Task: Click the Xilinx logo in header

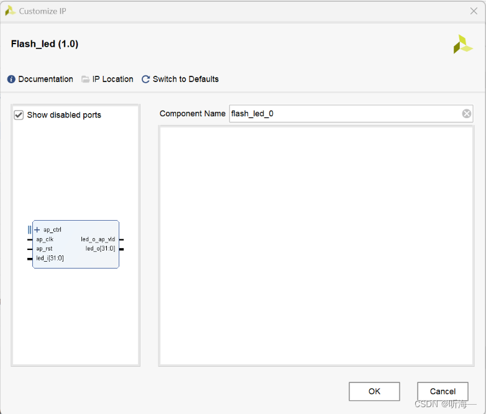Action: click(463, 44)
